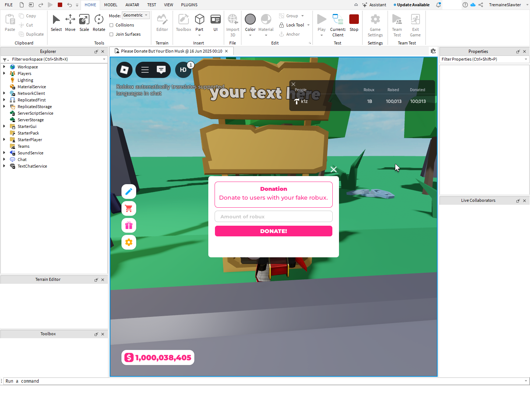Switch to the MODEL tab
The height and width of the screenshot is (397, 530).
(x=111, y=5)
